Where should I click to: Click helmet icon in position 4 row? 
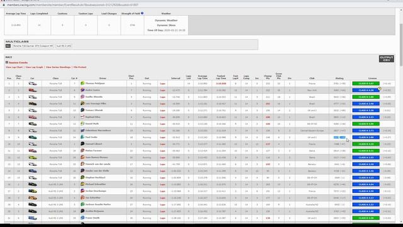click(82, 103)
